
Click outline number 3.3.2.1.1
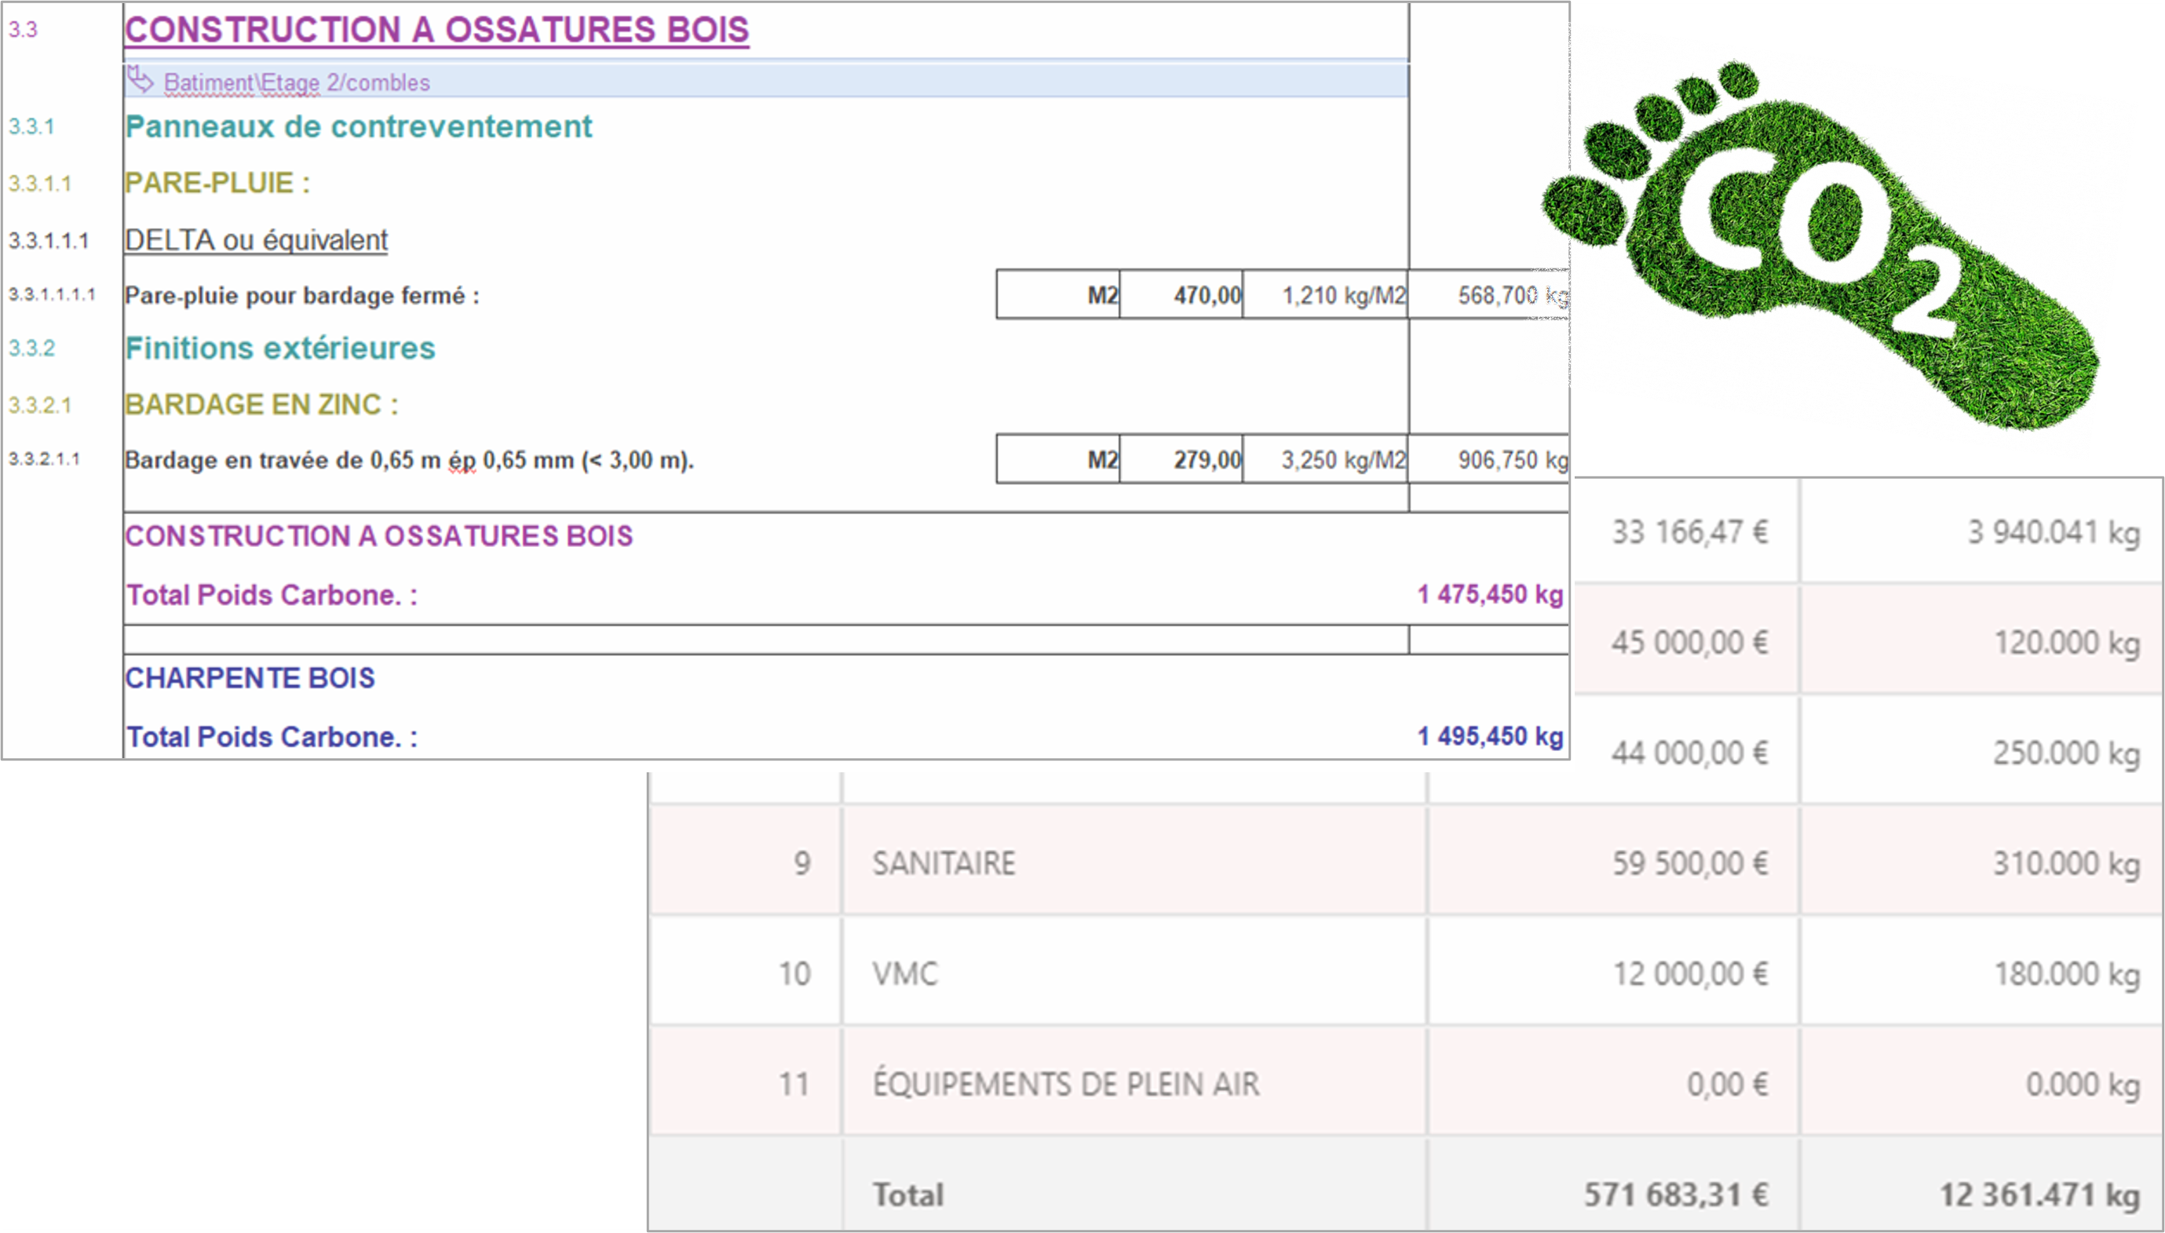point(44,459)
